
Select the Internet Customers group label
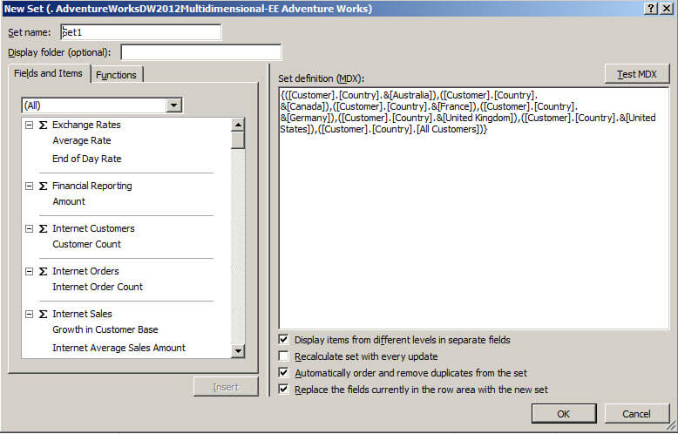coord(93,228)
